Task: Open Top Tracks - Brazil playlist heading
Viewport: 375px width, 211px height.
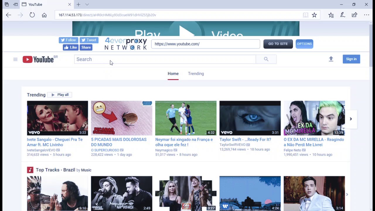Action: tap(55, 170)
